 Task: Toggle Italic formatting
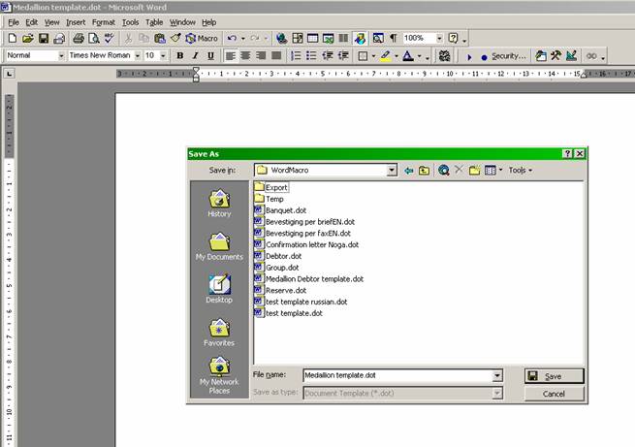(x=196, y=56)
